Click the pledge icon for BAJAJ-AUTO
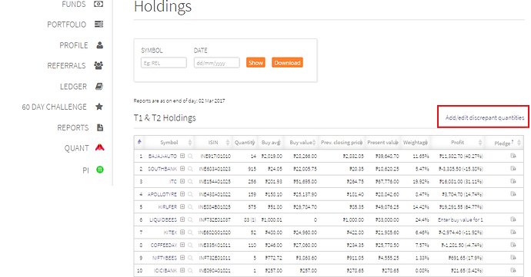The image size is (531, 277). 513,156
